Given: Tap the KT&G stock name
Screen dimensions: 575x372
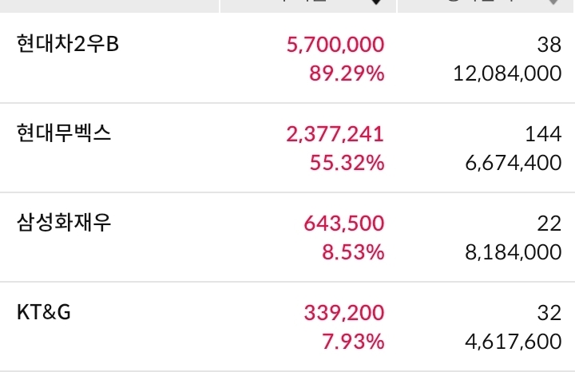Looking at the screenshot, I should coord(44,312).
